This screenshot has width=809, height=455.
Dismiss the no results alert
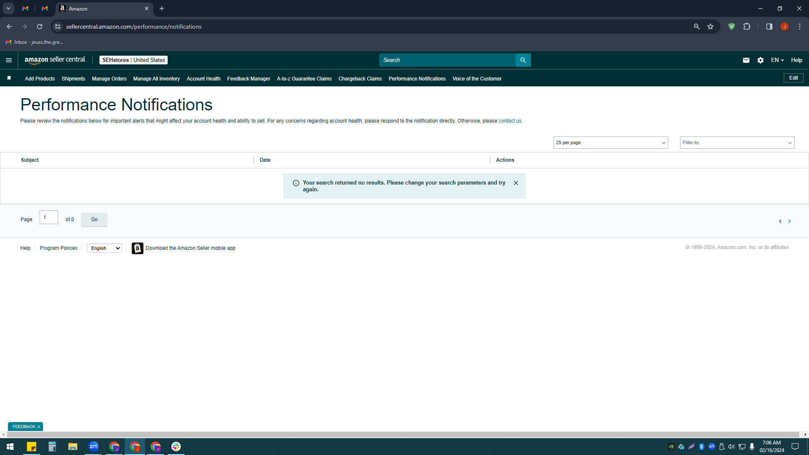pos(516,183)
